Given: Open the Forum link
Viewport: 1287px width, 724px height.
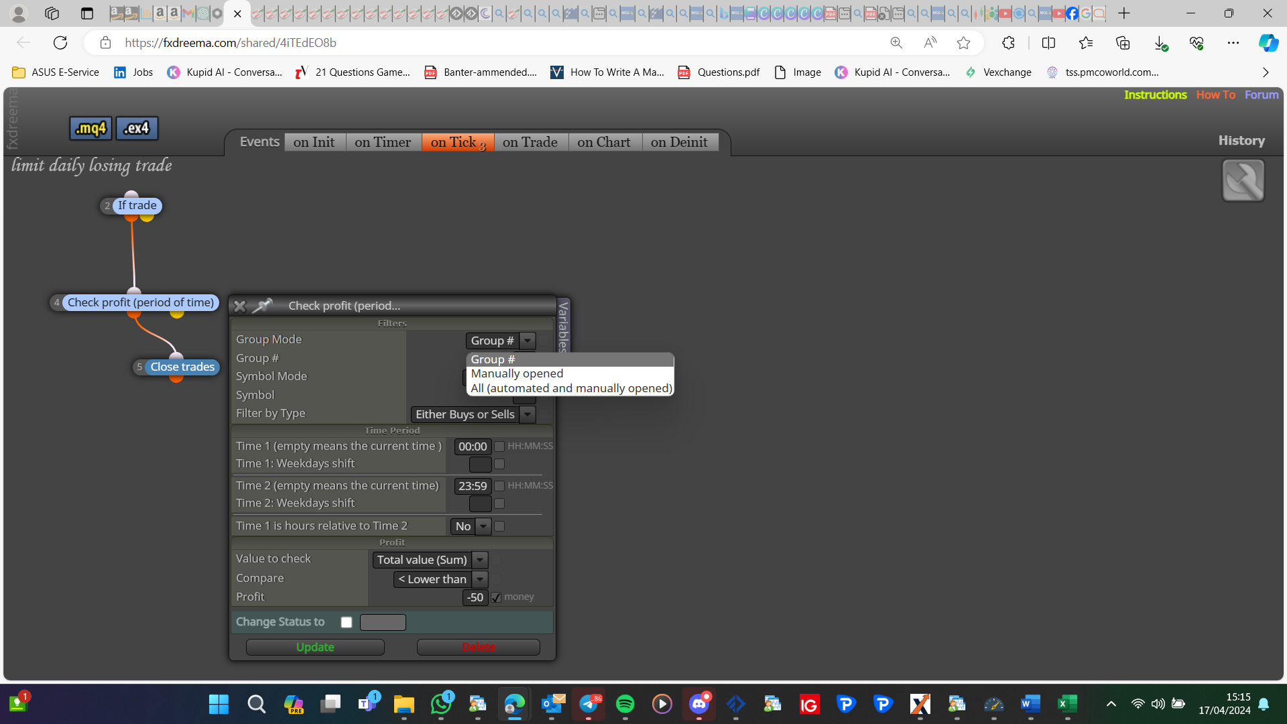Looking at the screenshot, I should (1262, 95).
